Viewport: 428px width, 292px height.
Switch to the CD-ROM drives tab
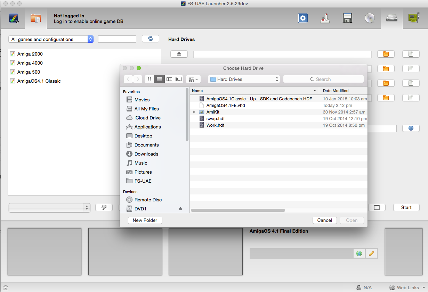pos(370,18)
